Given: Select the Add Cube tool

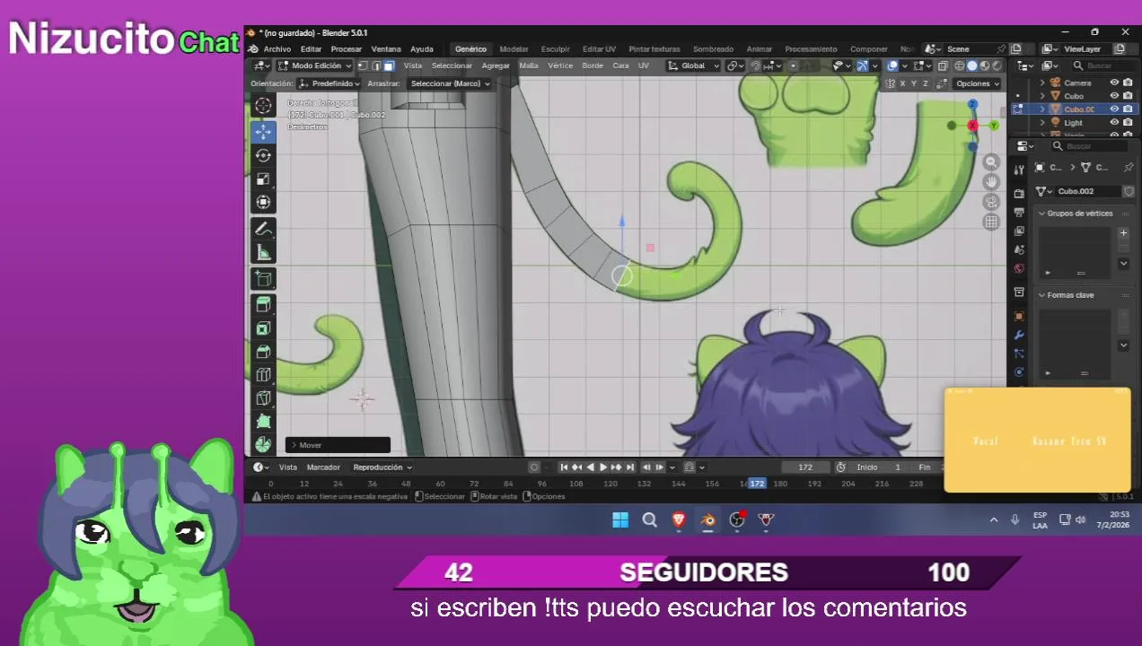Looking at the screenshot, I should (x=263, y=278).
